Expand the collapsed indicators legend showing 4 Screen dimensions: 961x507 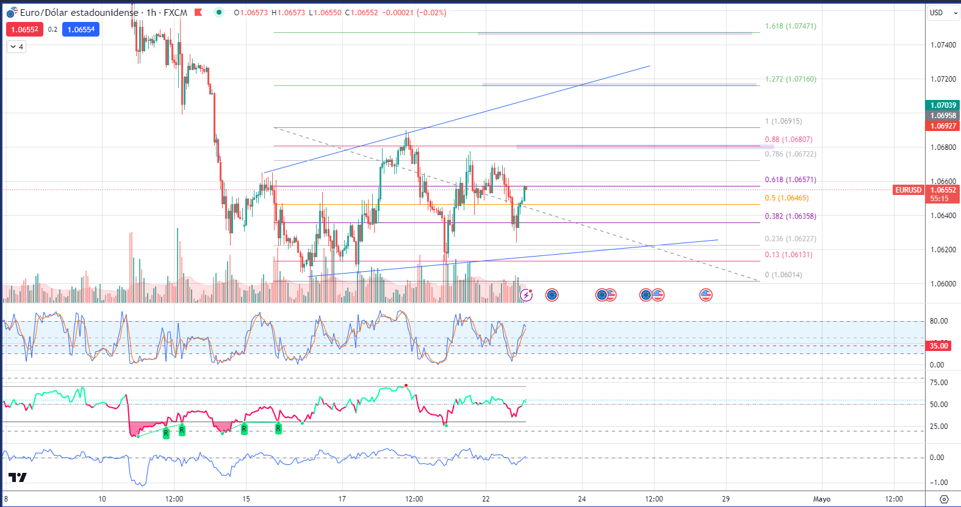point(16,47)
